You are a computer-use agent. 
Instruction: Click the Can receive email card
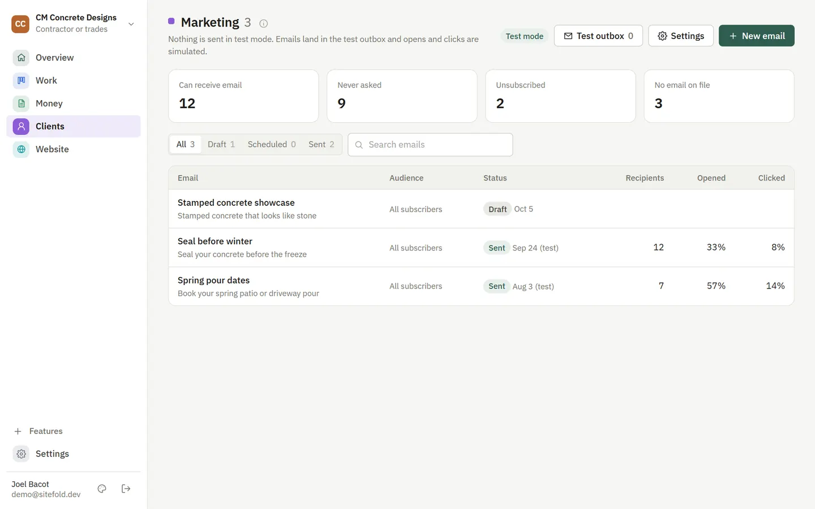[x=243, y=96]
